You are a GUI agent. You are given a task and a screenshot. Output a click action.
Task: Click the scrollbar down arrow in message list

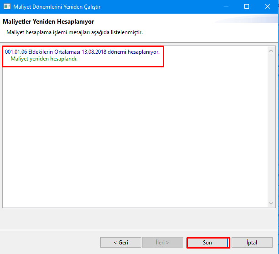[271, 203]
